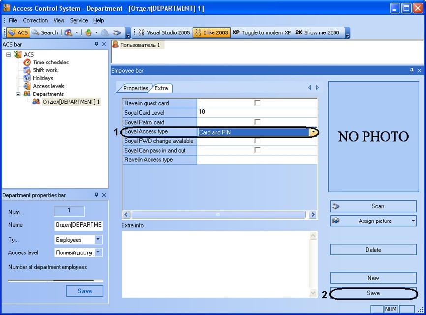
Task: Toggle Soyal PWD change avaliable checkbox
Action: point(257,140)
